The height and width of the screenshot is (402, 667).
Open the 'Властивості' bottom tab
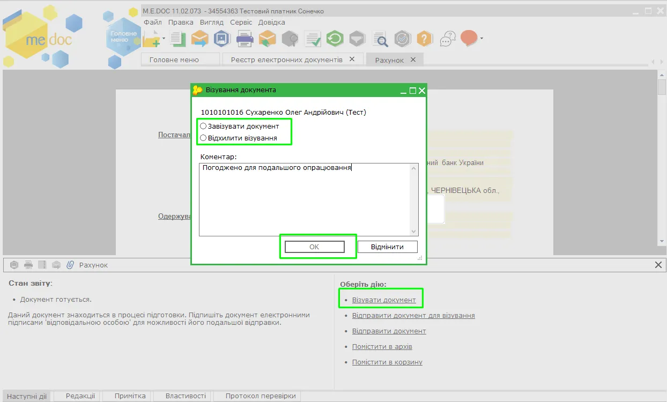pyautogui.click(x=186, y=396)
